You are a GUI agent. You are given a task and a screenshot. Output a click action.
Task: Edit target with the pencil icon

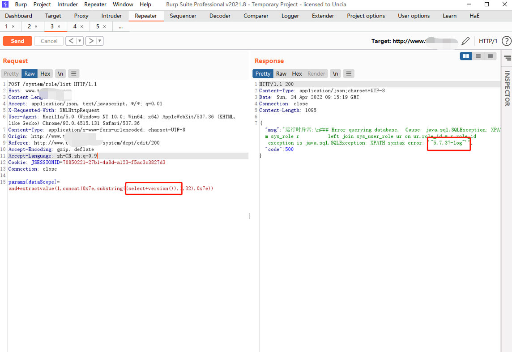465,41
